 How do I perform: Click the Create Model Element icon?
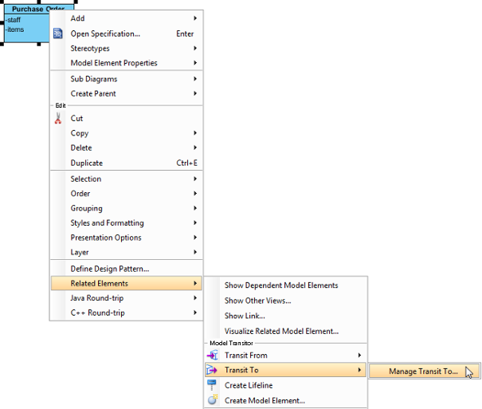[213, 399]
